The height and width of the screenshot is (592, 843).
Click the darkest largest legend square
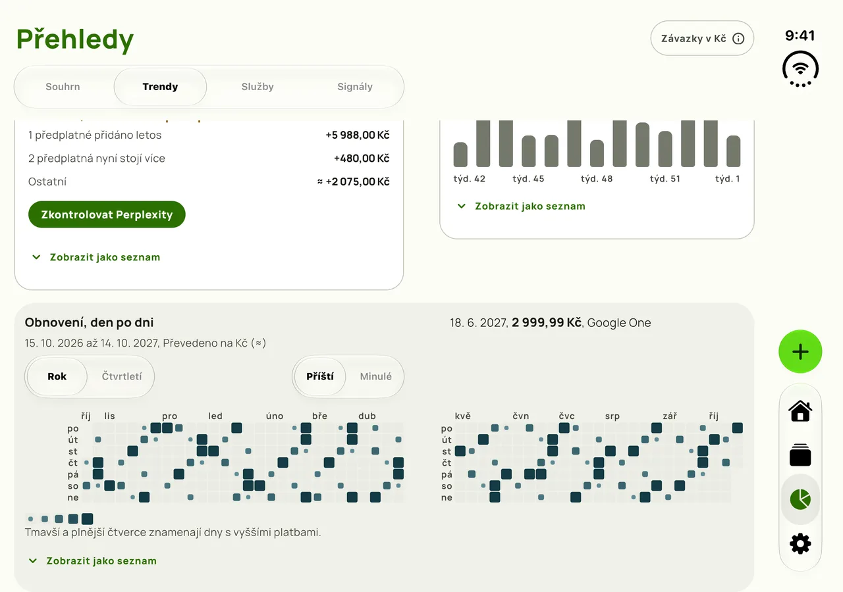(87, 519)
